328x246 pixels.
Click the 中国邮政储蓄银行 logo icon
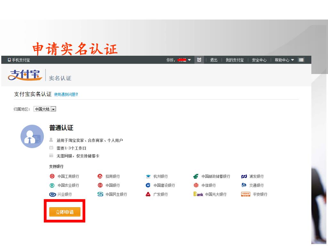point(196,176)
